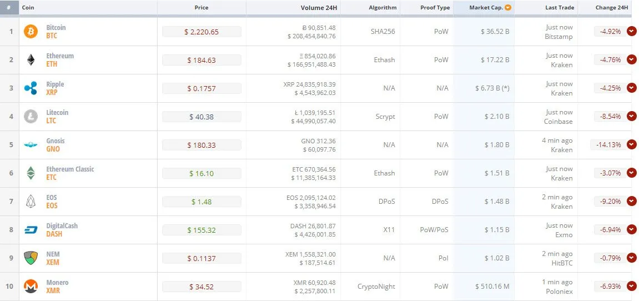
Task: Sort by Change 24H column header
Action: tap(612, 7)
